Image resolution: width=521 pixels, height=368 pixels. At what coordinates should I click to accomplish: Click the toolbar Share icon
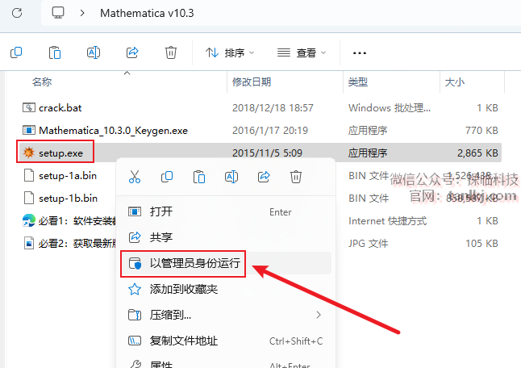click(x=132, y=52)
